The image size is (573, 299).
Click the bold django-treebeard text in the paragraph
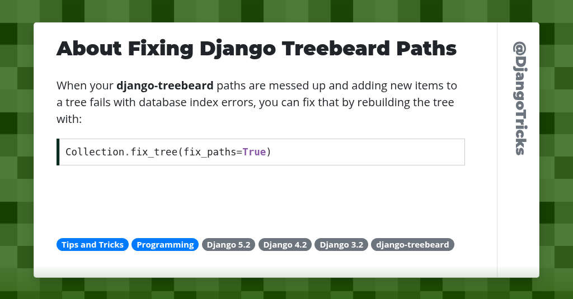point(165,86)
